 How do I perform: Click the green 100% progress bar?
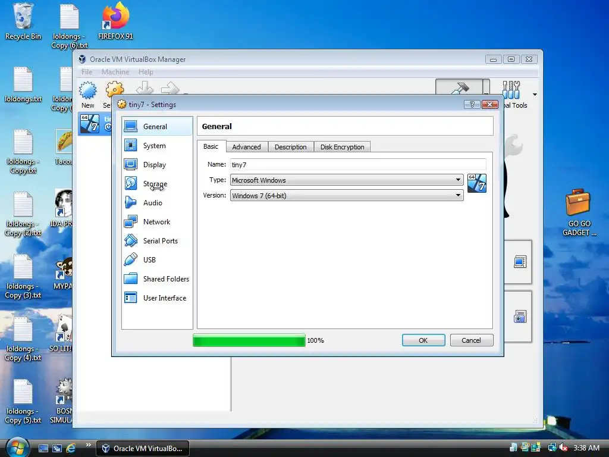tap(249, 340)
